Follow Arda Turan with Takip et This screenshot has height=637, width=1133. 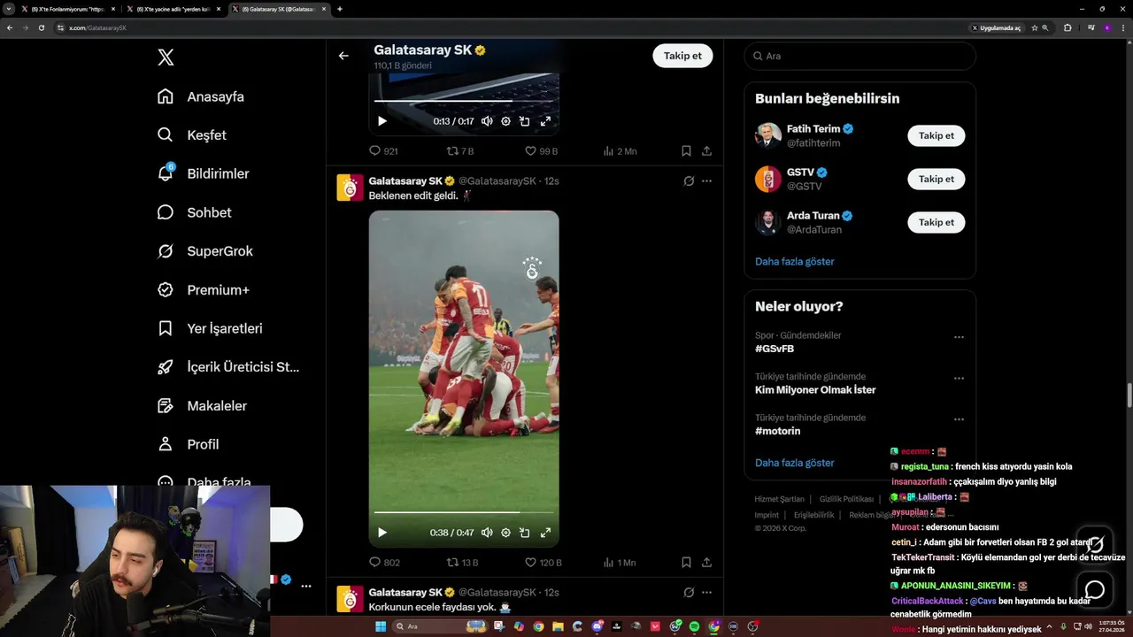coord(936,222)
